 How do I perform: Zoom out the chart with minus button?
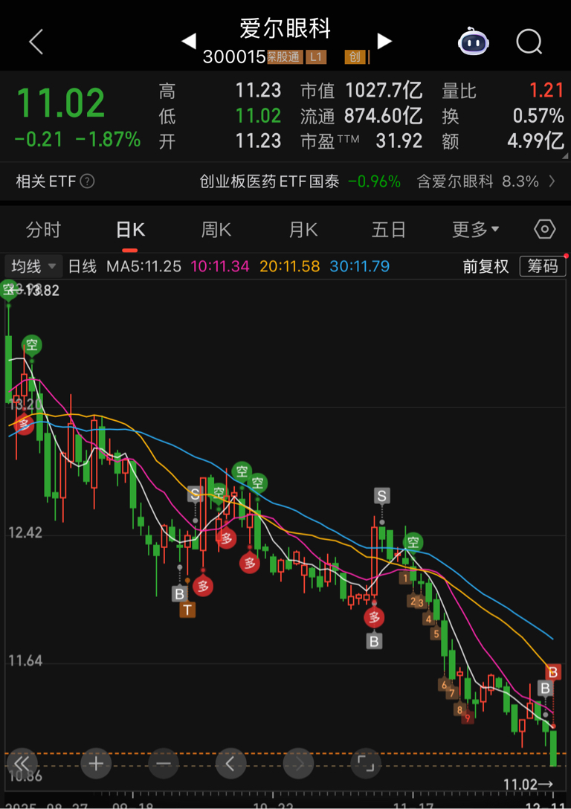click(x=163, y=763)
